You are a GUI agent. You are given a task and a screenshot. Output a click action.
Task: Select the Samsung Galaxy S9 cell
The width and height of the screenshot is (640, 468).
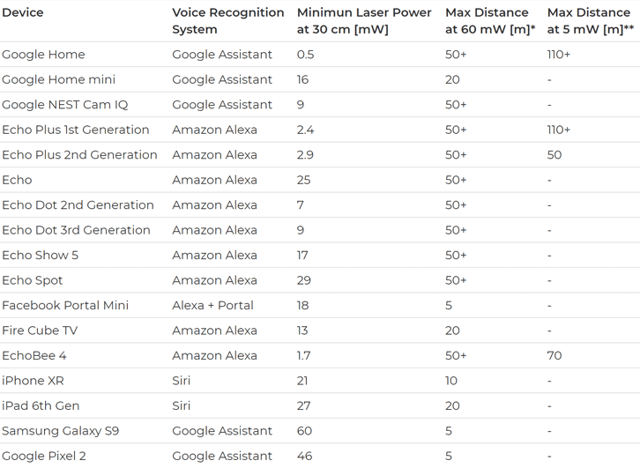[60, 431]
